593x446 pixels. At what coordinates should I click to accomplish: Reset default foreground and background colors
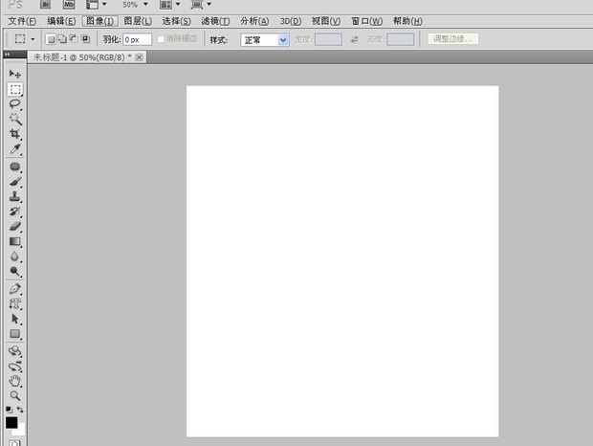point(9,410)
